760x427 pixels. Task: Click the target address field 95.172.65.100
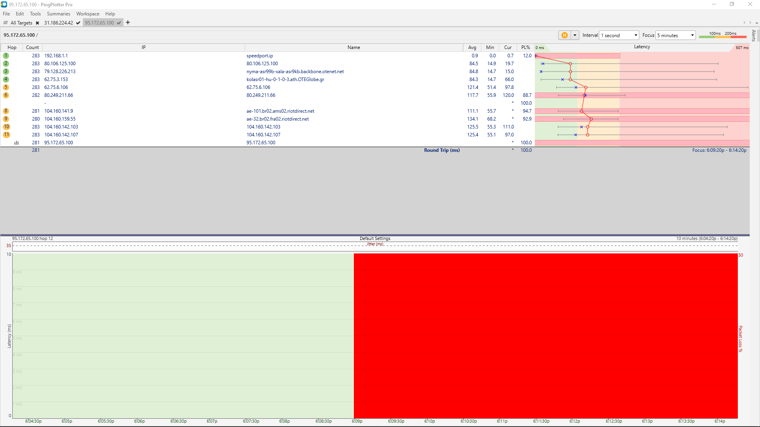click(19, 35)
